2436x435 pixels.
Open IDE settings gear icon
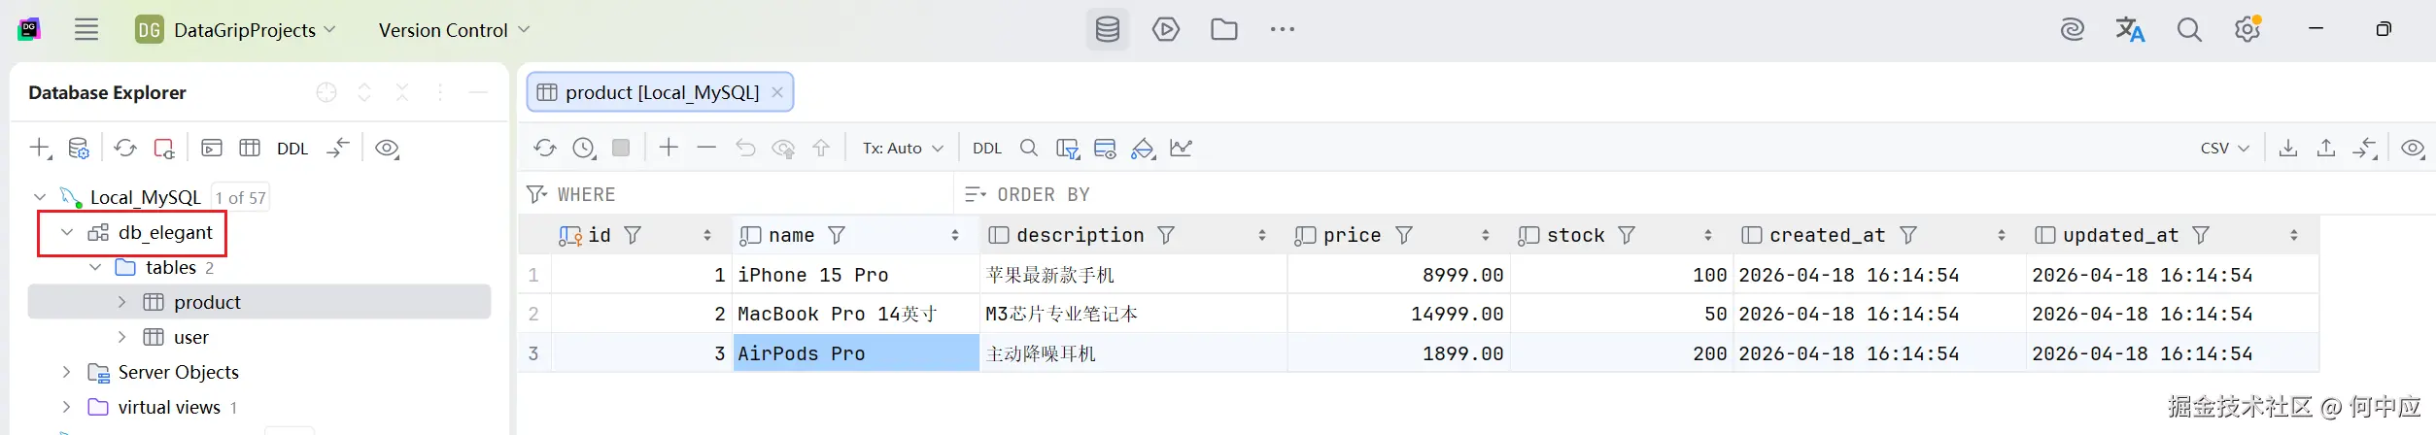2247,30
